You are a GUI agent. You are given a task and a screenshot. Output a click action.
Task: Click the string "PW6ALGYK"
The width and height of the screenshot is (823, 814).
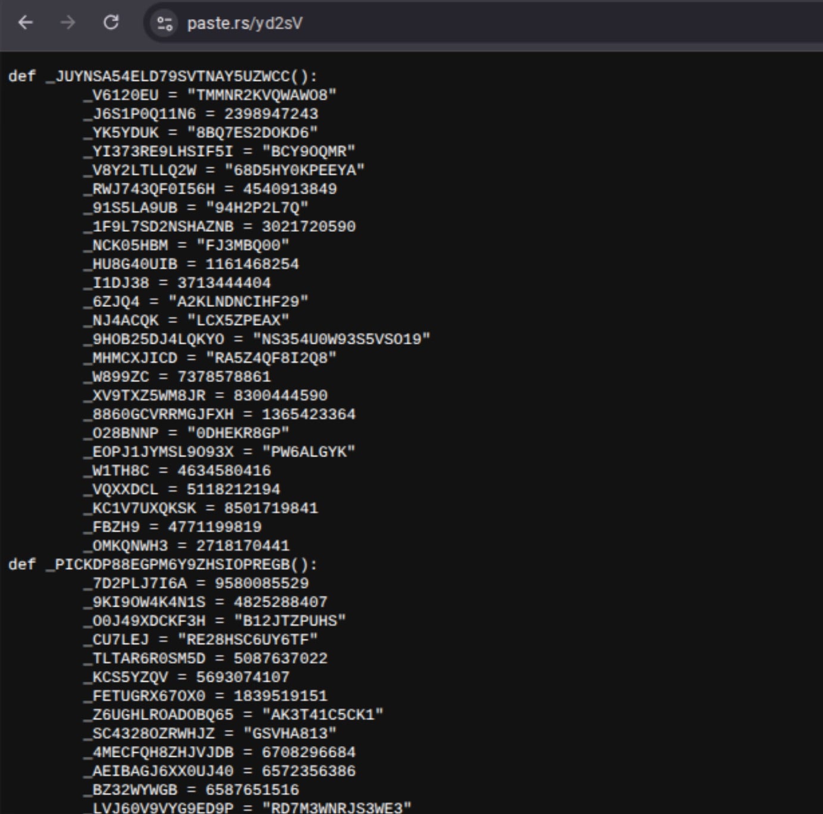(308, 452)
